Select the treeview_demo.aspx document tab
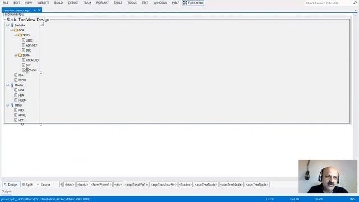 (16, 10)
